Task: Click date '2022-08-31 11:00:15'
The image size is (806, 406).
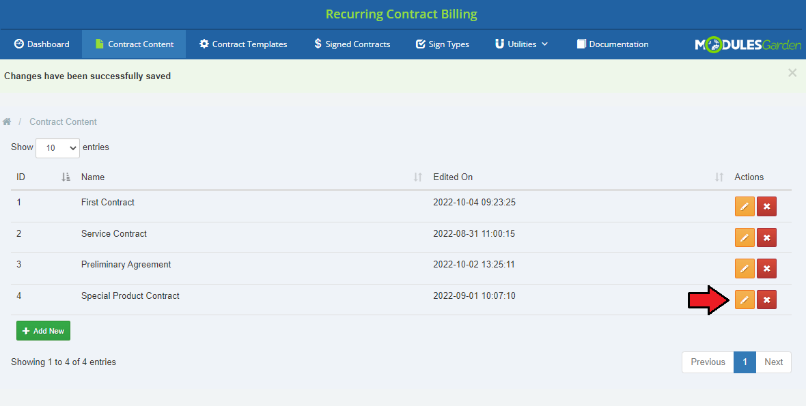Action: click(474, 233)
